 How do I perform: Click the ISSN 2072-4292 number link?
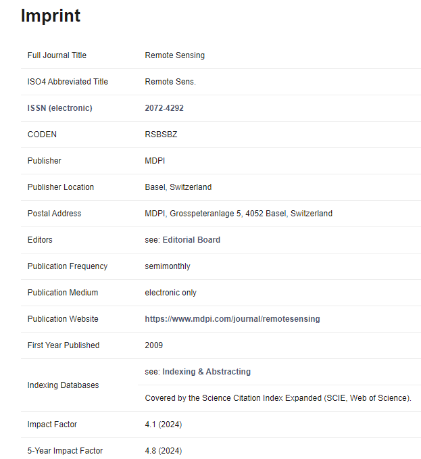pyautogui.click(x=164, y=108)
